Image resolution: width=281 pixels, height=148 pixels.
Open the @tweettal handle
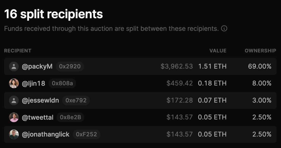click(38, 117)
